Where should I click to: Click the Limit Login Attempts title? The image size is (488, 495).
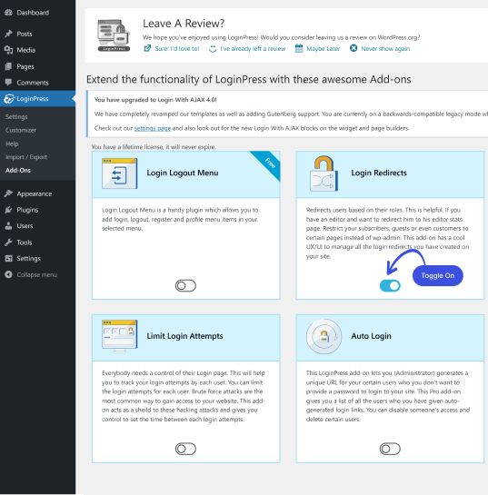[x=184, y=336]
